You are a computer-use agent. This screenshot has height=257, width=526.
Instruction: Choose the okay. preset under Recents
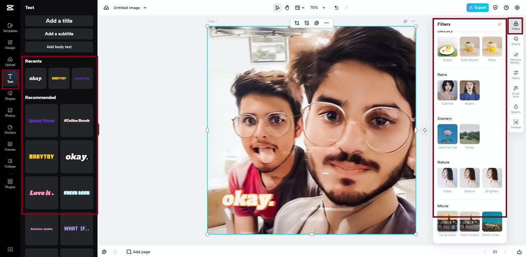pyautogui.click(x=36, y=78)
